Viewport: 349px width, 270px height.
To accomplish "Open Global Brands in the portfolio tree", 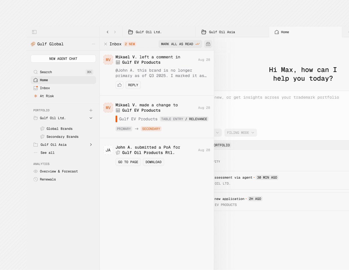I will [59, 129].
